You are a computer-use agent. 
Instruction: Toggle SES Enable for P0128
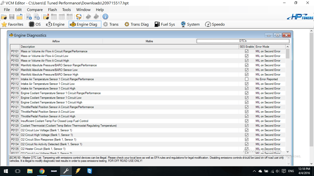coord(246,126)
